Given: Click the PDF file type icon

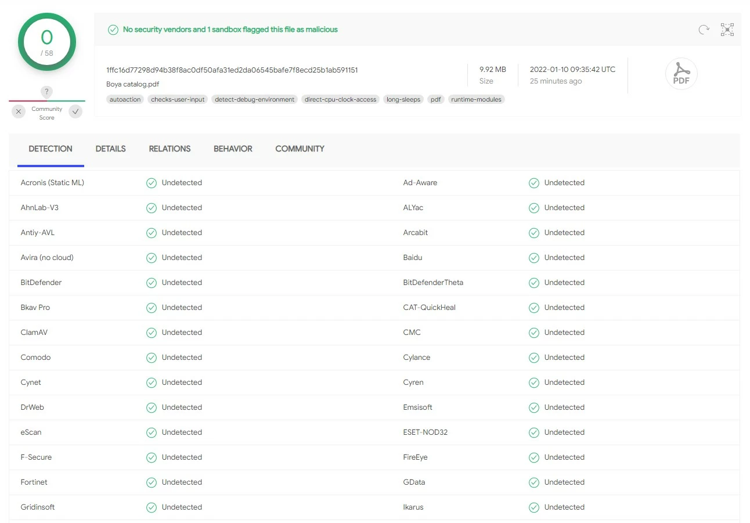Looking at the screenshot, I should (x=681, y=74).
